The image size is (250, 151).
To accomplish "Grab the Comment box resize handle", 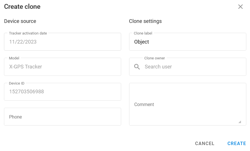I will click(x=239, y=122).
